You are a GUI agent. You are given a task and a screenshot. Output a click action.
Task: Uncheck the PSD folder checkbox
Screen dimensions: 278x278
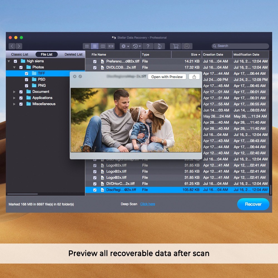[x=26, y=80]
